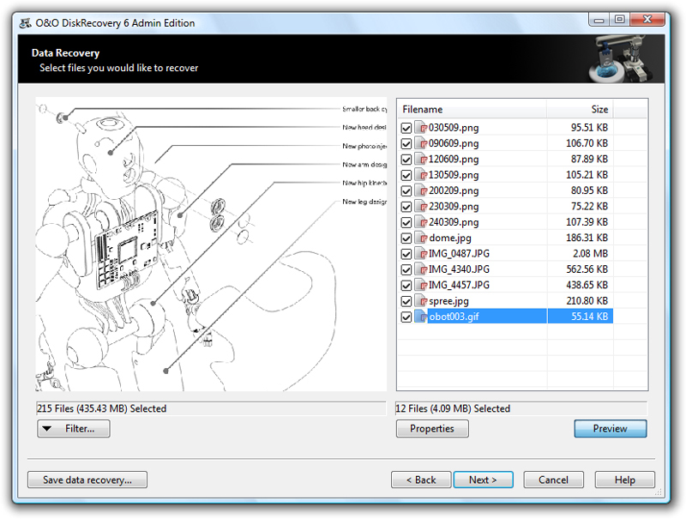The height and width of the screenshot is (519, 686).
Task: Select the 240309.png filename
Action: point(454,222)
